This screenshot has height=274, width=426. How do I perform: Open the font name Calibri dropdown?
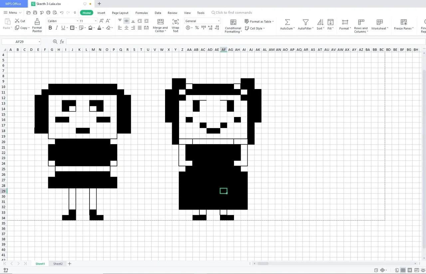tap(78, 21)
